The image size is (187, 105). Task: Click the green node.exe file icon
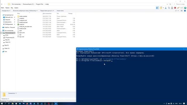(18, 24)
